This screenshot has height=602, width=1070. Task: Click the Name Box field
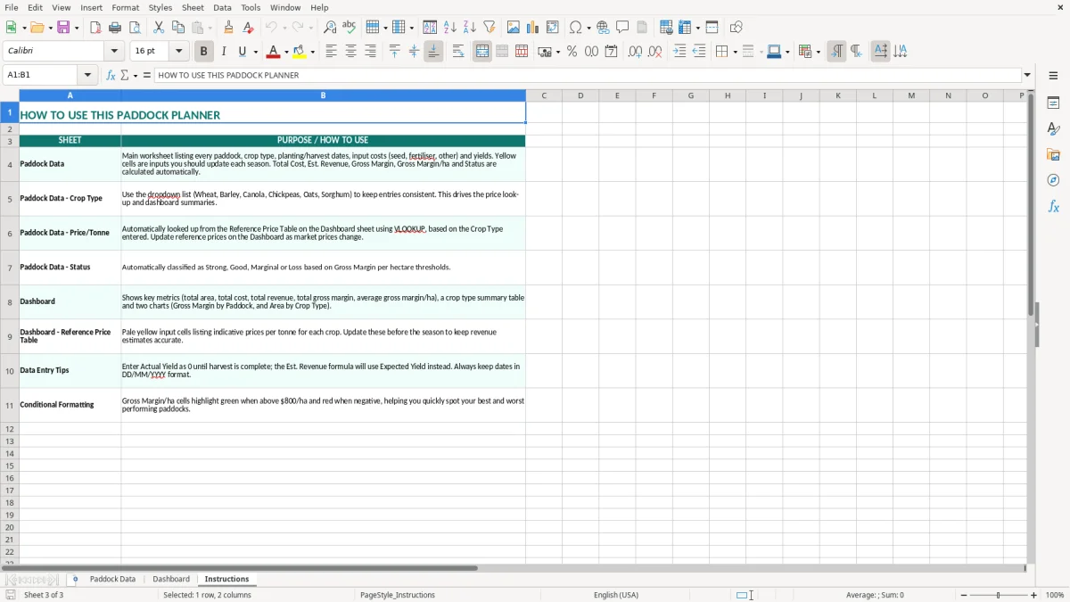coord(41,76)
